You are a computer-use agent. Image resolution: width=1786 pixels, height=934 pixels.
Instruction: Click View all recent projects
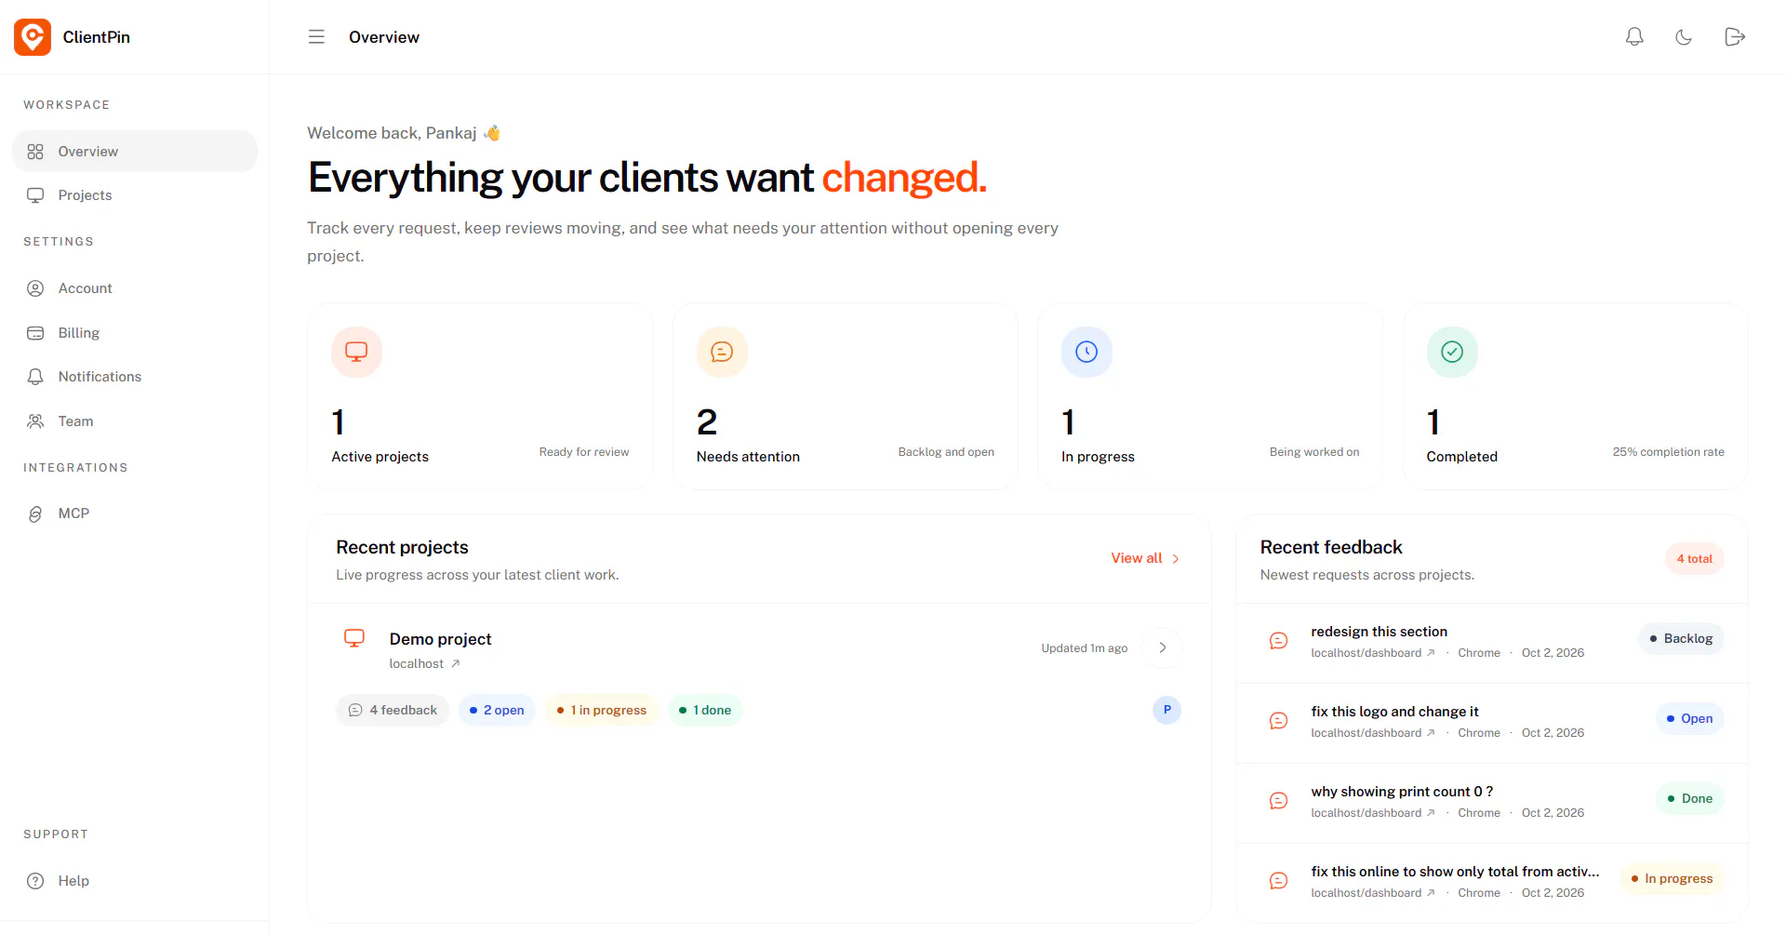[x=1145, y=558]
